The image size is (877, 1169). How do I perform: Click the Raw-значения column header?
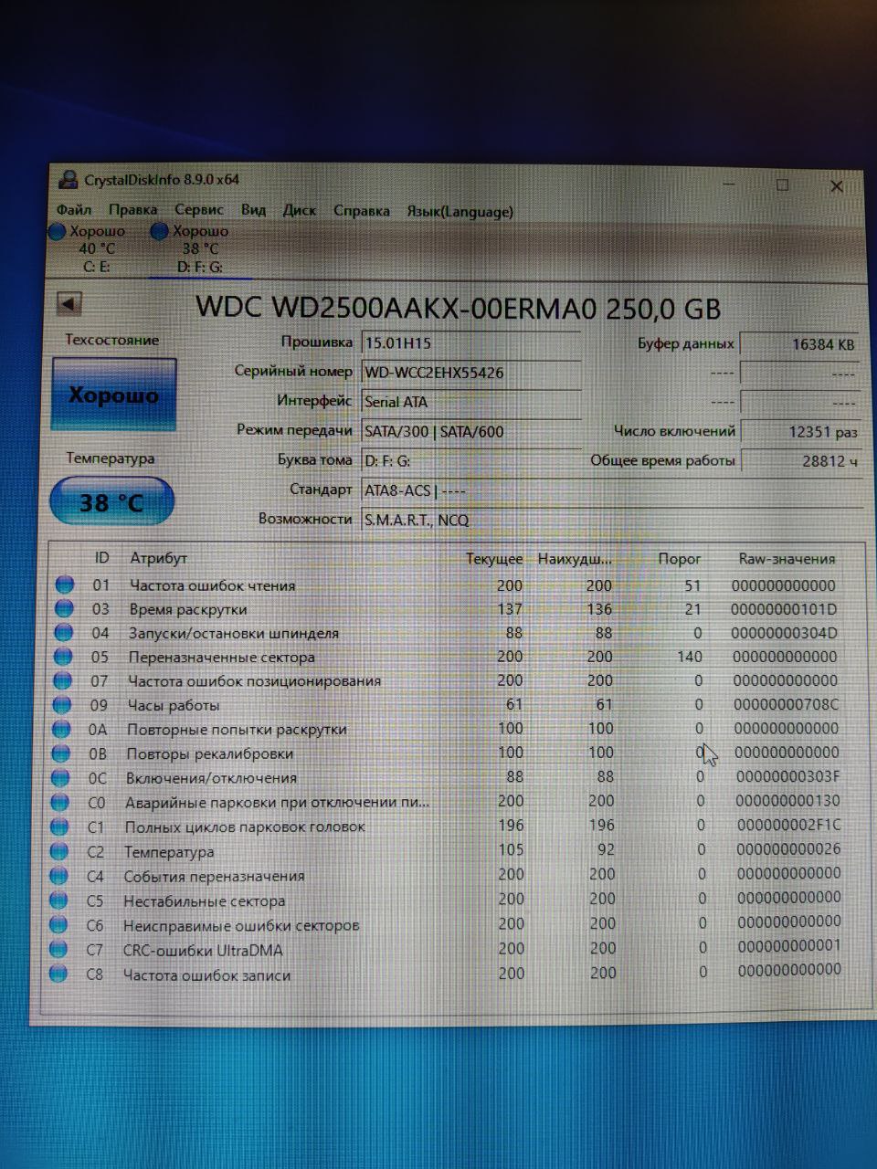787,558
